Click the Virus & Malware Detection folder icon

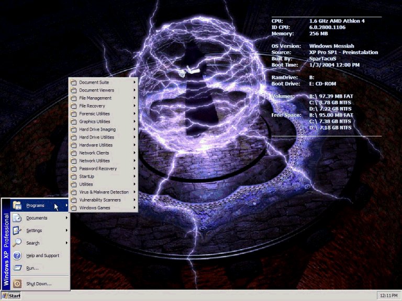74,192
